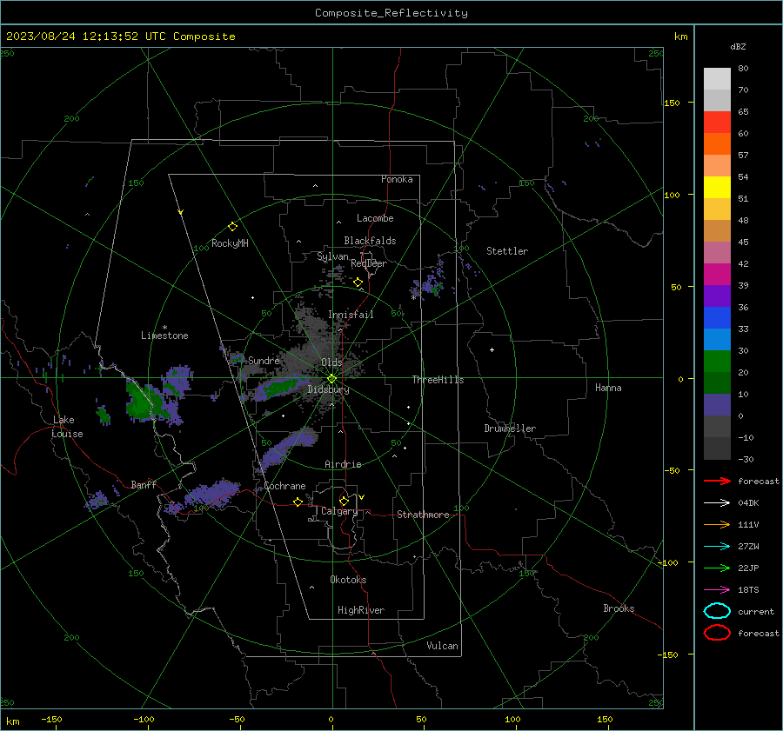
Task: Click the Airdrie city label
Action: 343,464
